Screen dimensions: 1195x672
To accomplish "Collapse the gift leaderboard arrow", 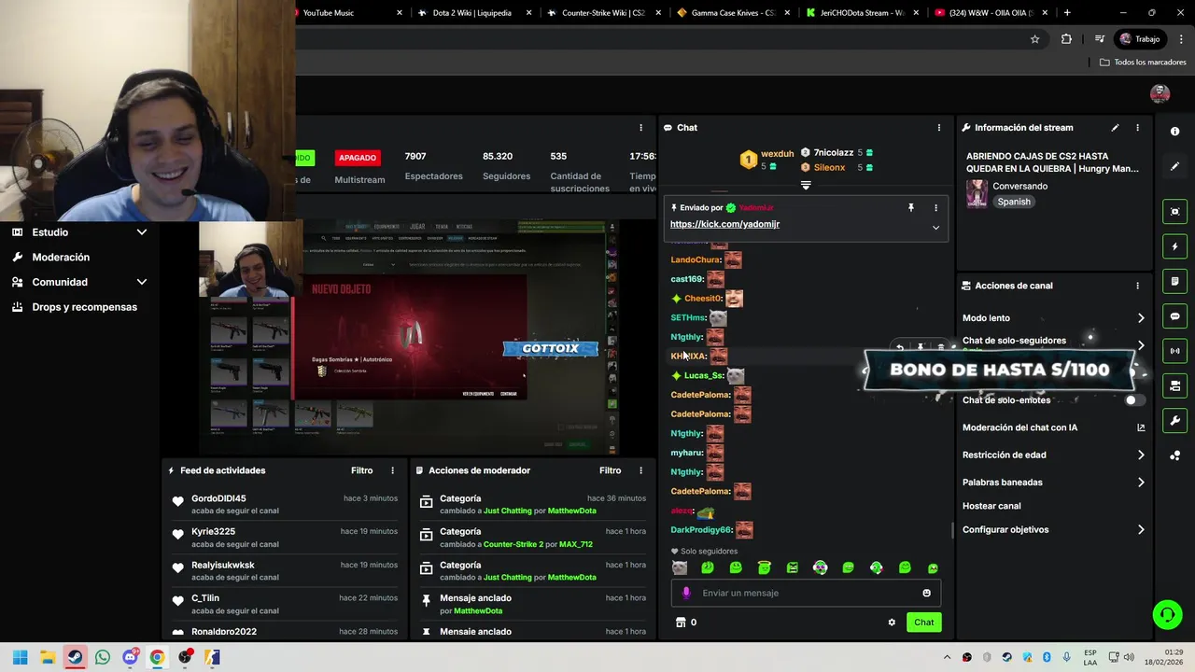I will point(806,185).
